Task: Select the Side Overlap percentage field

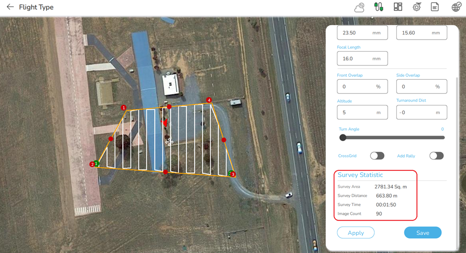Action: [422, 86]
